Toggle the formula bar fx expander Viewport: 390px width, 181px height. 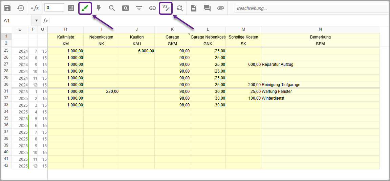[x=35, y=8]
